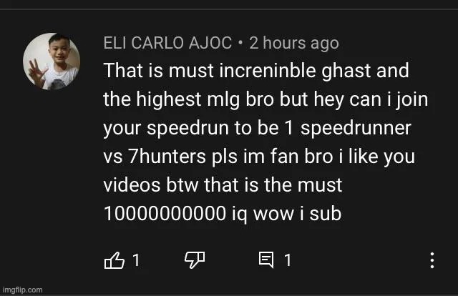Visit ELI CARLO AJOC's channel name
Viewport: 458px width, 296px height.
167,43
